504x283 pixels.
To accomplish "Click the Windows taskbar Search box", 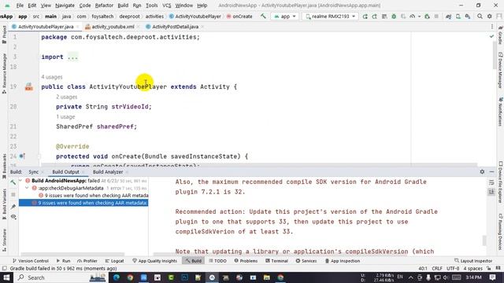I will [61, 277].
